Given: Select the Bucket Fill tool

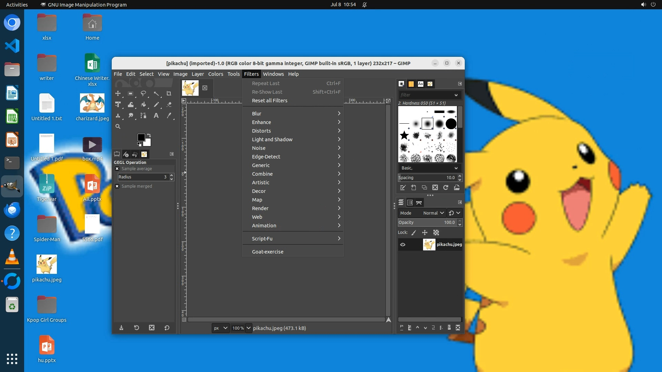Looking at the screenshot, I should 143,104.
